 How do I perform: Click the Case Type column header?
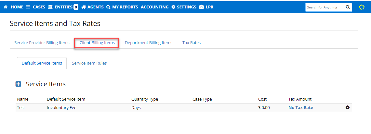click(x=202, y=99)
